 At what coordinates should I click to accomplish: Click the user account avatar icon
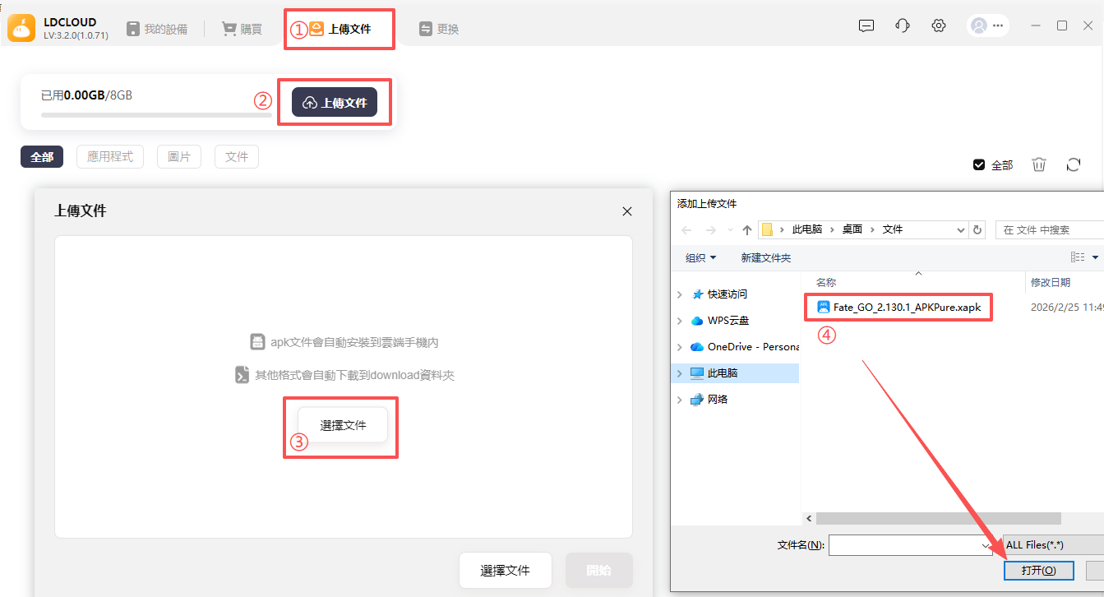coord(978,25)
